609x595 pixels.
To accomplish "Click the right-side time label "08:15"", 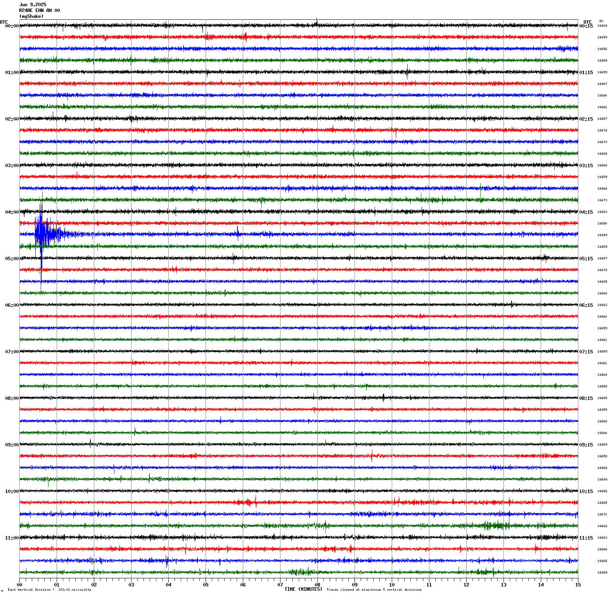I will 586,398.
